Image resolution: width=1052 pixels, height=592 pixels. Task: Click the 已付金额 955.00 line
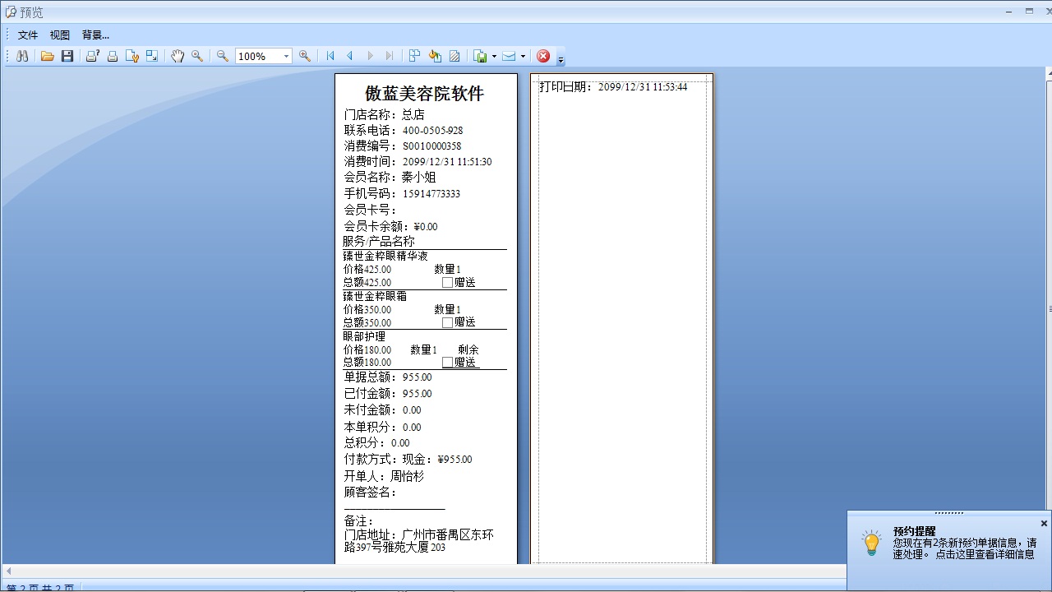pos(388,393)
